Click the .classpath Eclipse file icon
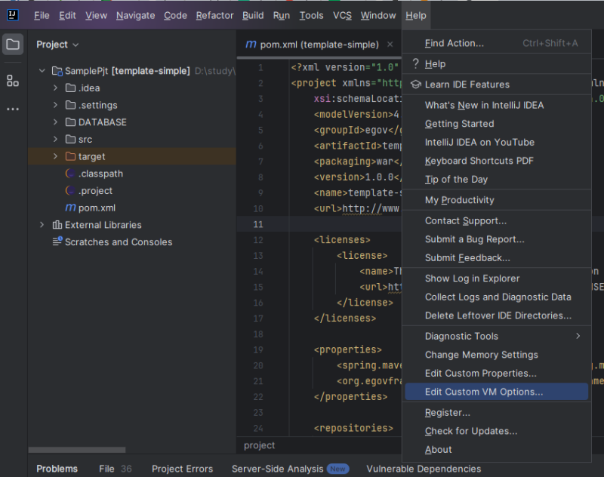 click(x=70, y=174)
